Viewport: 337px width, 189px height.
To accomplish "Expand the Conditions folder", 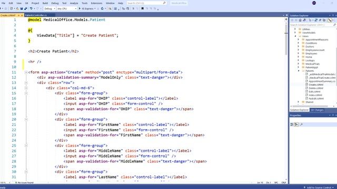I will (x=299, y=43).
